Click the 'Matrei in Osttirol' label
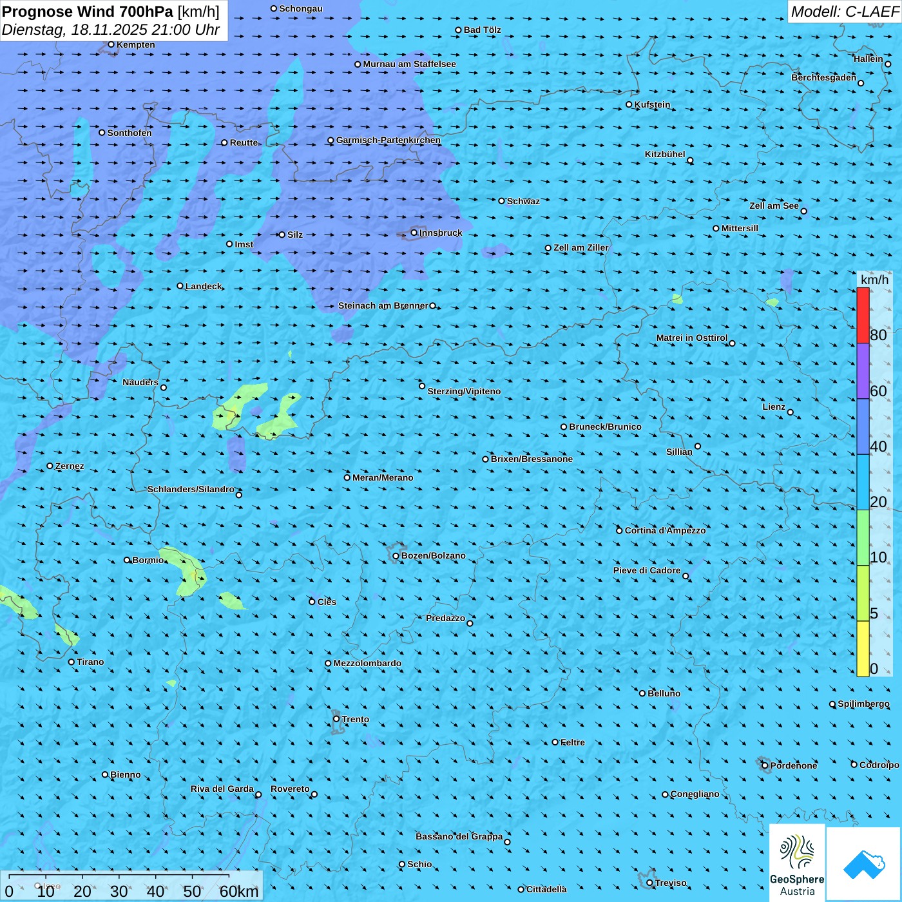 pyautogui.click(x=692, y=338)
